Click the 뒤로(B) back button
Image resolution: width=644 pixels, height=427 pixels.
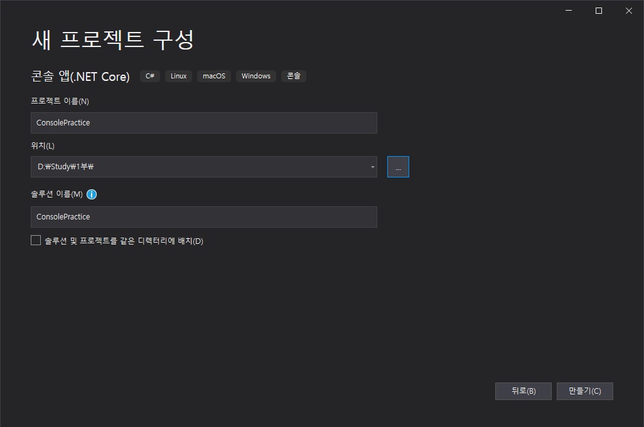pyautogui.click(x=523, y=391)
